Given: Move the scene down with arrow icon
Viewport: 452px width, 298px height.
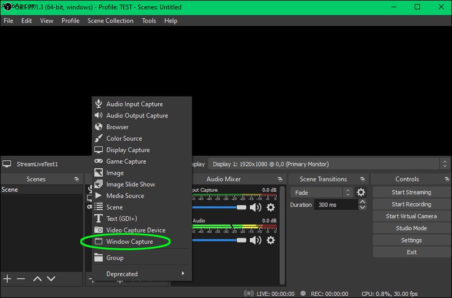Looking at the screenshot, I should 51,279.
